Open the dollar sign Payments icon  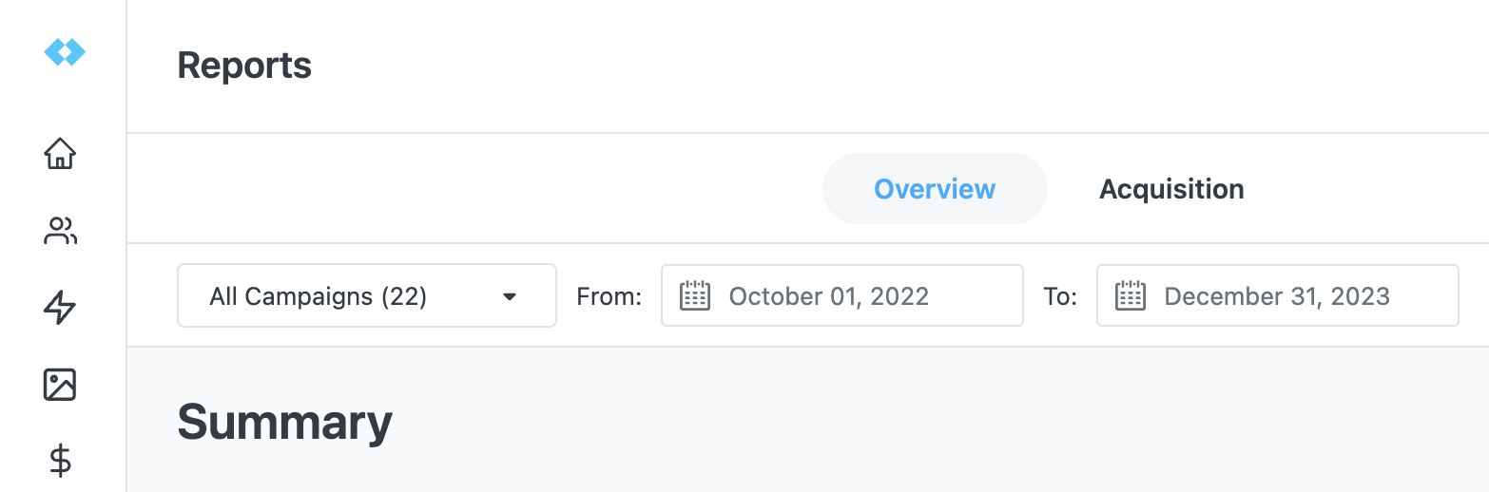[x=60, y=462]
